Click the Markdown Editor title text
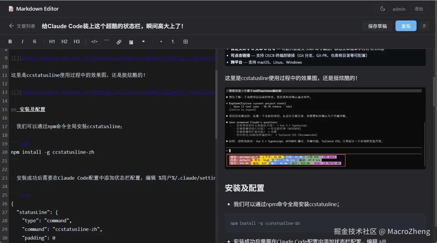Screen dimensions: 437x243 coord(37,9)
